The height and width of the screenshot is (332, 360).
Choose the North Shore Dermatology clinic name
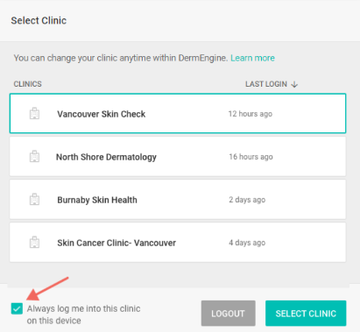pyautogui.click(x=106, y=157)
